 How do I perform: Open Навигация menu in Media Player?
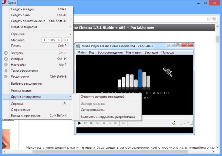click(134, 52)
